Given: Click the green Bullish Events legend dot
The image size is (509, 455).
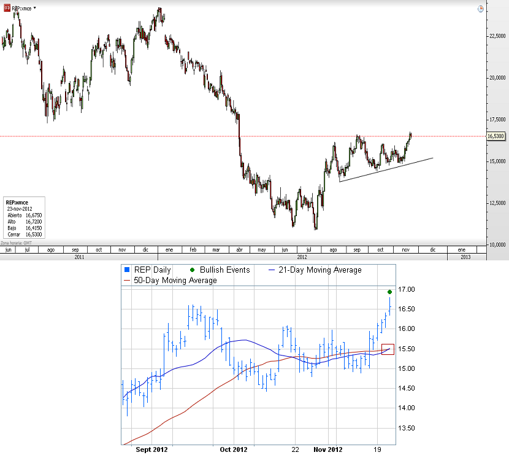Looking at the screenshot, I should [x=193, y=270].
